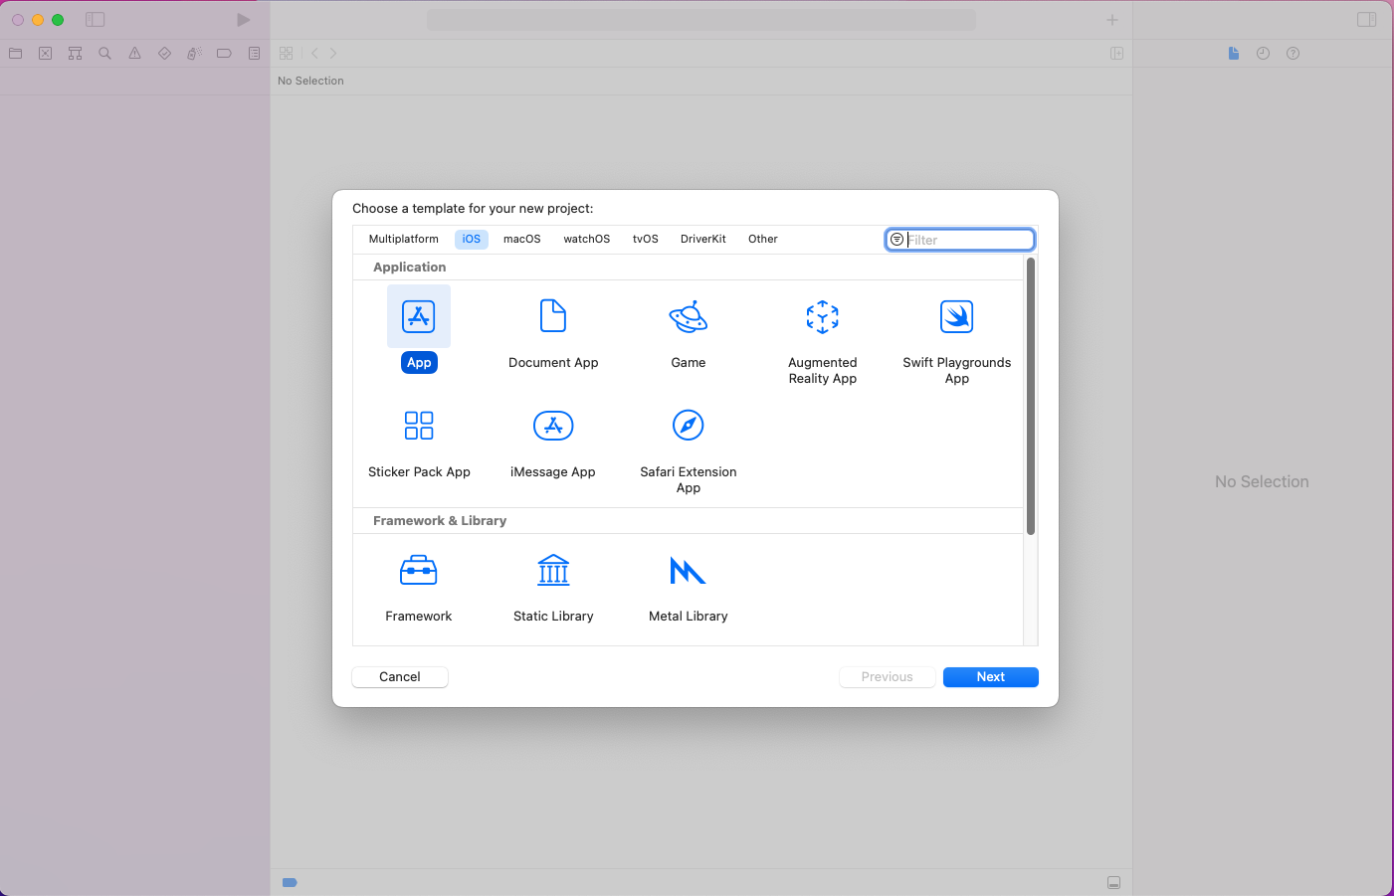Click the toolbar activity status bar
The height and width of the screenshot is (896, 1394).
701,20
